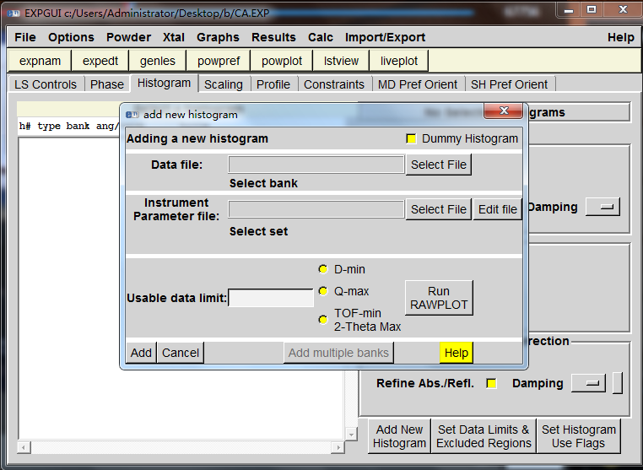
Task: Open the File menu
Action: pos(25,37)
